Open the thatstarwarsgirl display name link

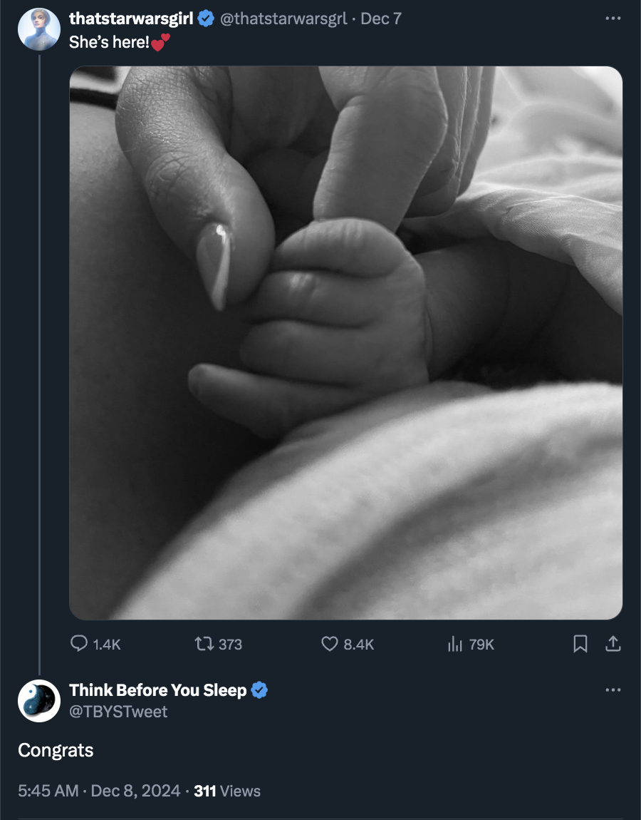pyautogui.click(x=131, y=19)
